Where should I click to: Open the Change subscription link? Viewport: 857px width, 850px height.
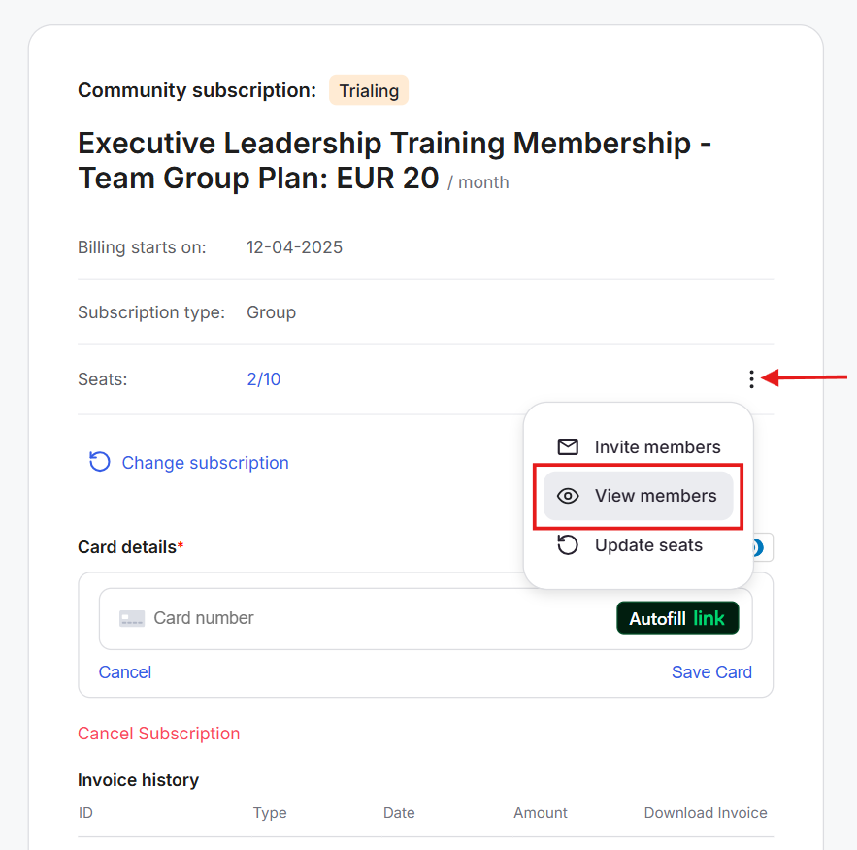(x=205, y=463)
